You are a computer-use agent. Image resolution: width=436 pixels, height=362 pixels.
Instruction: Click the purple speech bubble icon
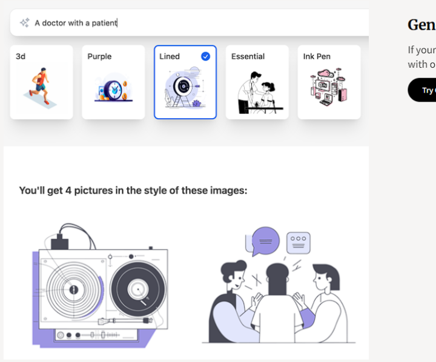265,240
